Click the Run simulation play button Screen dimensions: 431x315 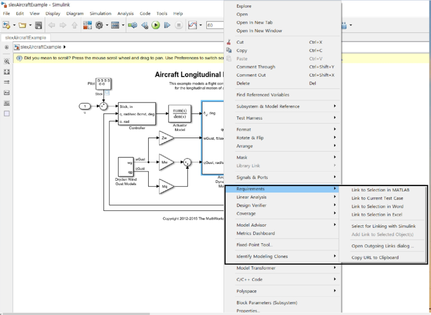(155, 25)
